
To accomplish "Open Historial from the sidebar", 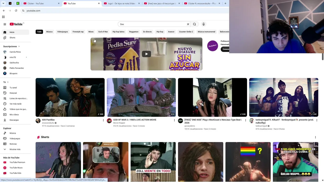I will pos(15,93).
